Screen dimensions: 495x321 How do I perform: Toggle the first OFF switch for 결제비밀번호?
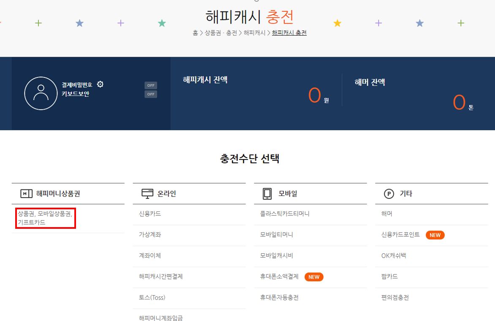(150, 85)
